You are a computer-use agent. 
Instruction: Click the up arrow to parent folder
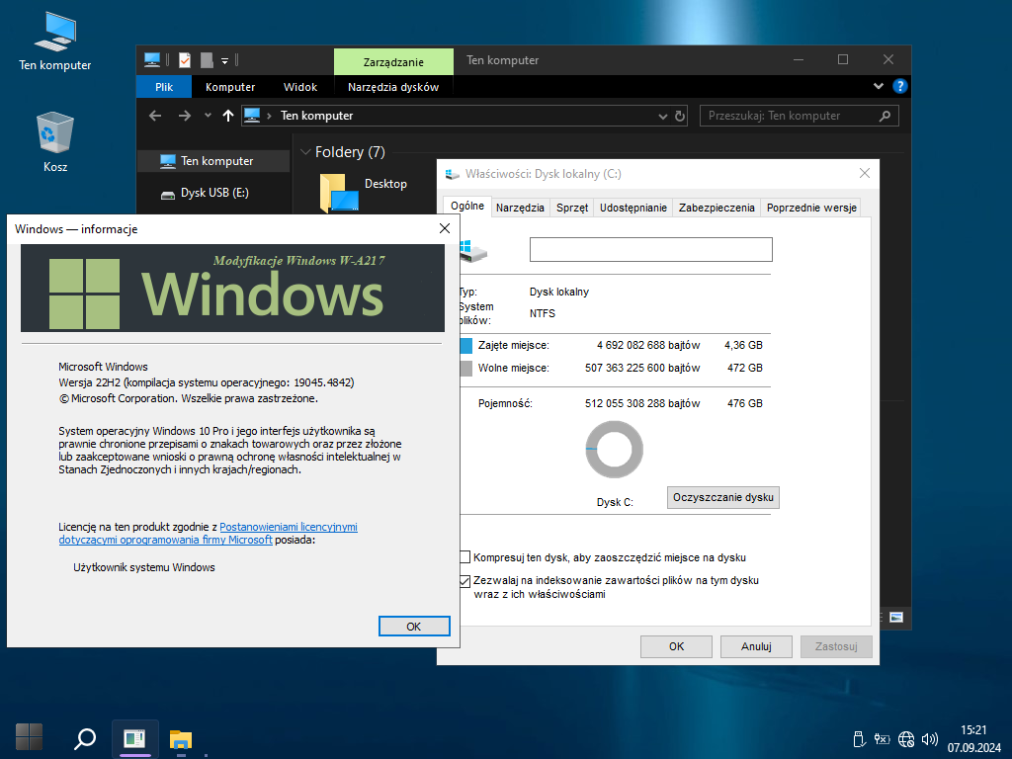228,116
